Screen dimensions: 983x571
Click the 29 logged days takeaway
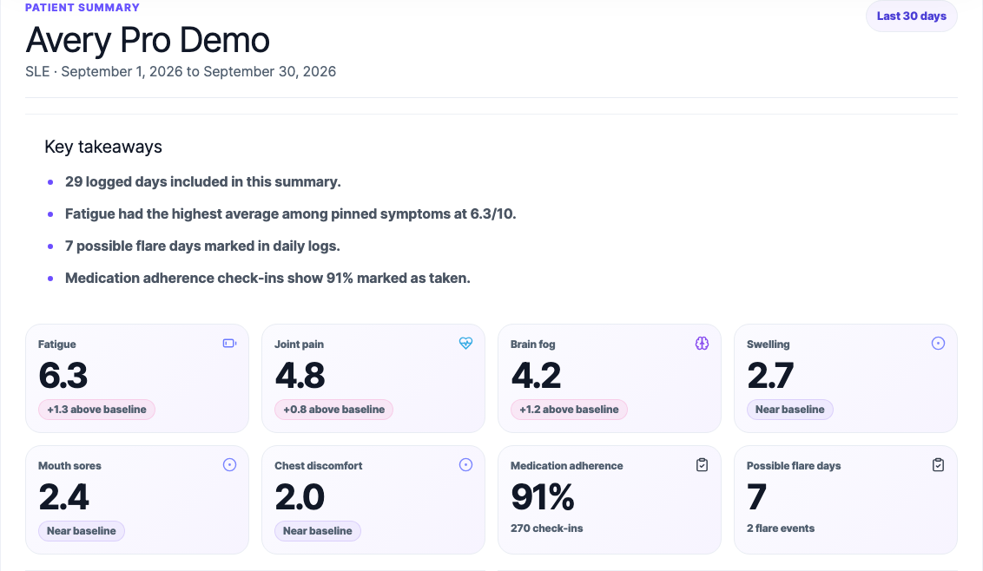coord(203,181)
